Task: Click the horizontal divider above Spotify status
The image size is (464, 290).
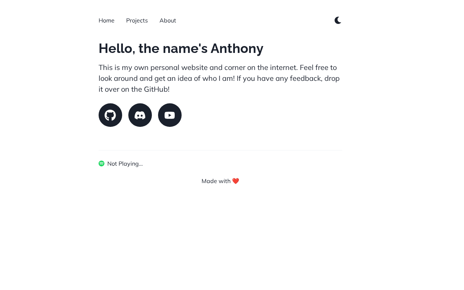Action: 220,150
